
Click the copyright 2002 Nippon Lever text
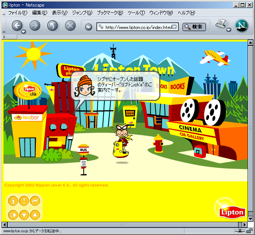56,185
